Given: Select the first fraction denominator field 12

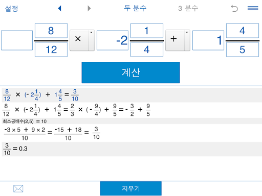Looking at the screenshot, I should tap(51, 50).
